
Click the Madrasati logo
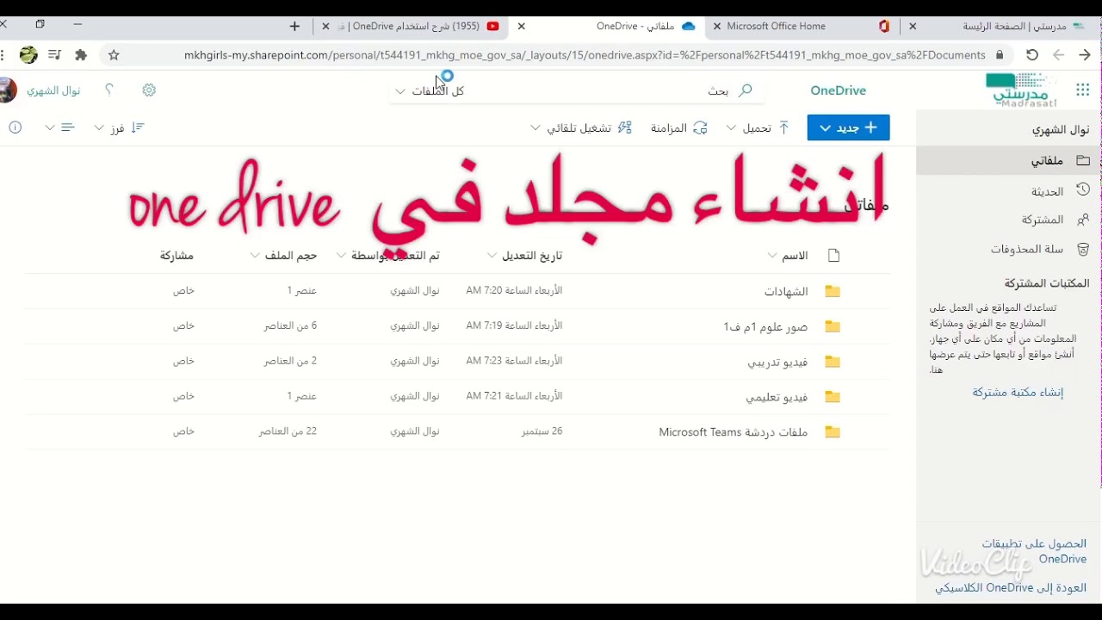click(1020, 90)
